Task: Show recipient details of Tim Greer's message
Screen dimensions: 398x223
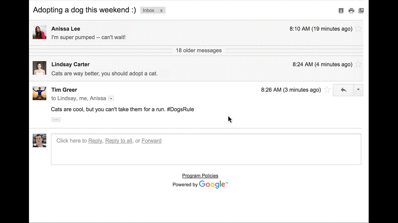Action: click(111, 98)
